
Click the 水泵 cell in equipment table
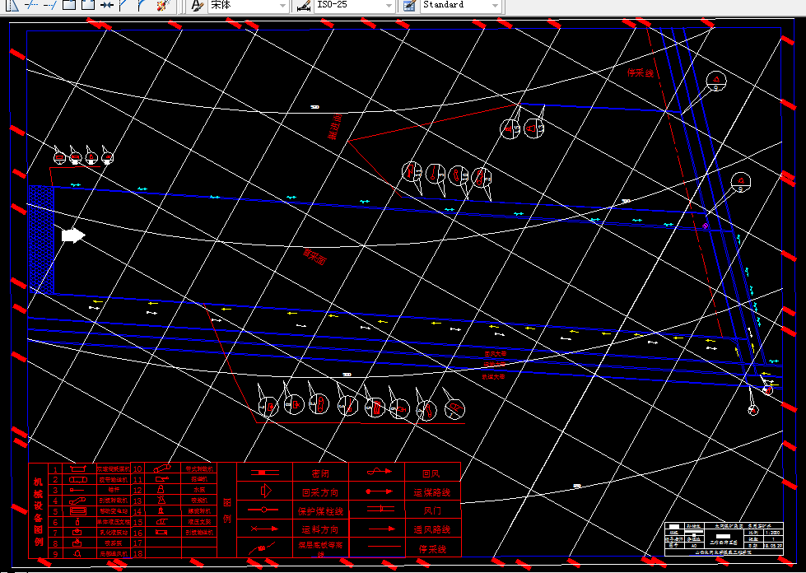click(x=199, y=490)
